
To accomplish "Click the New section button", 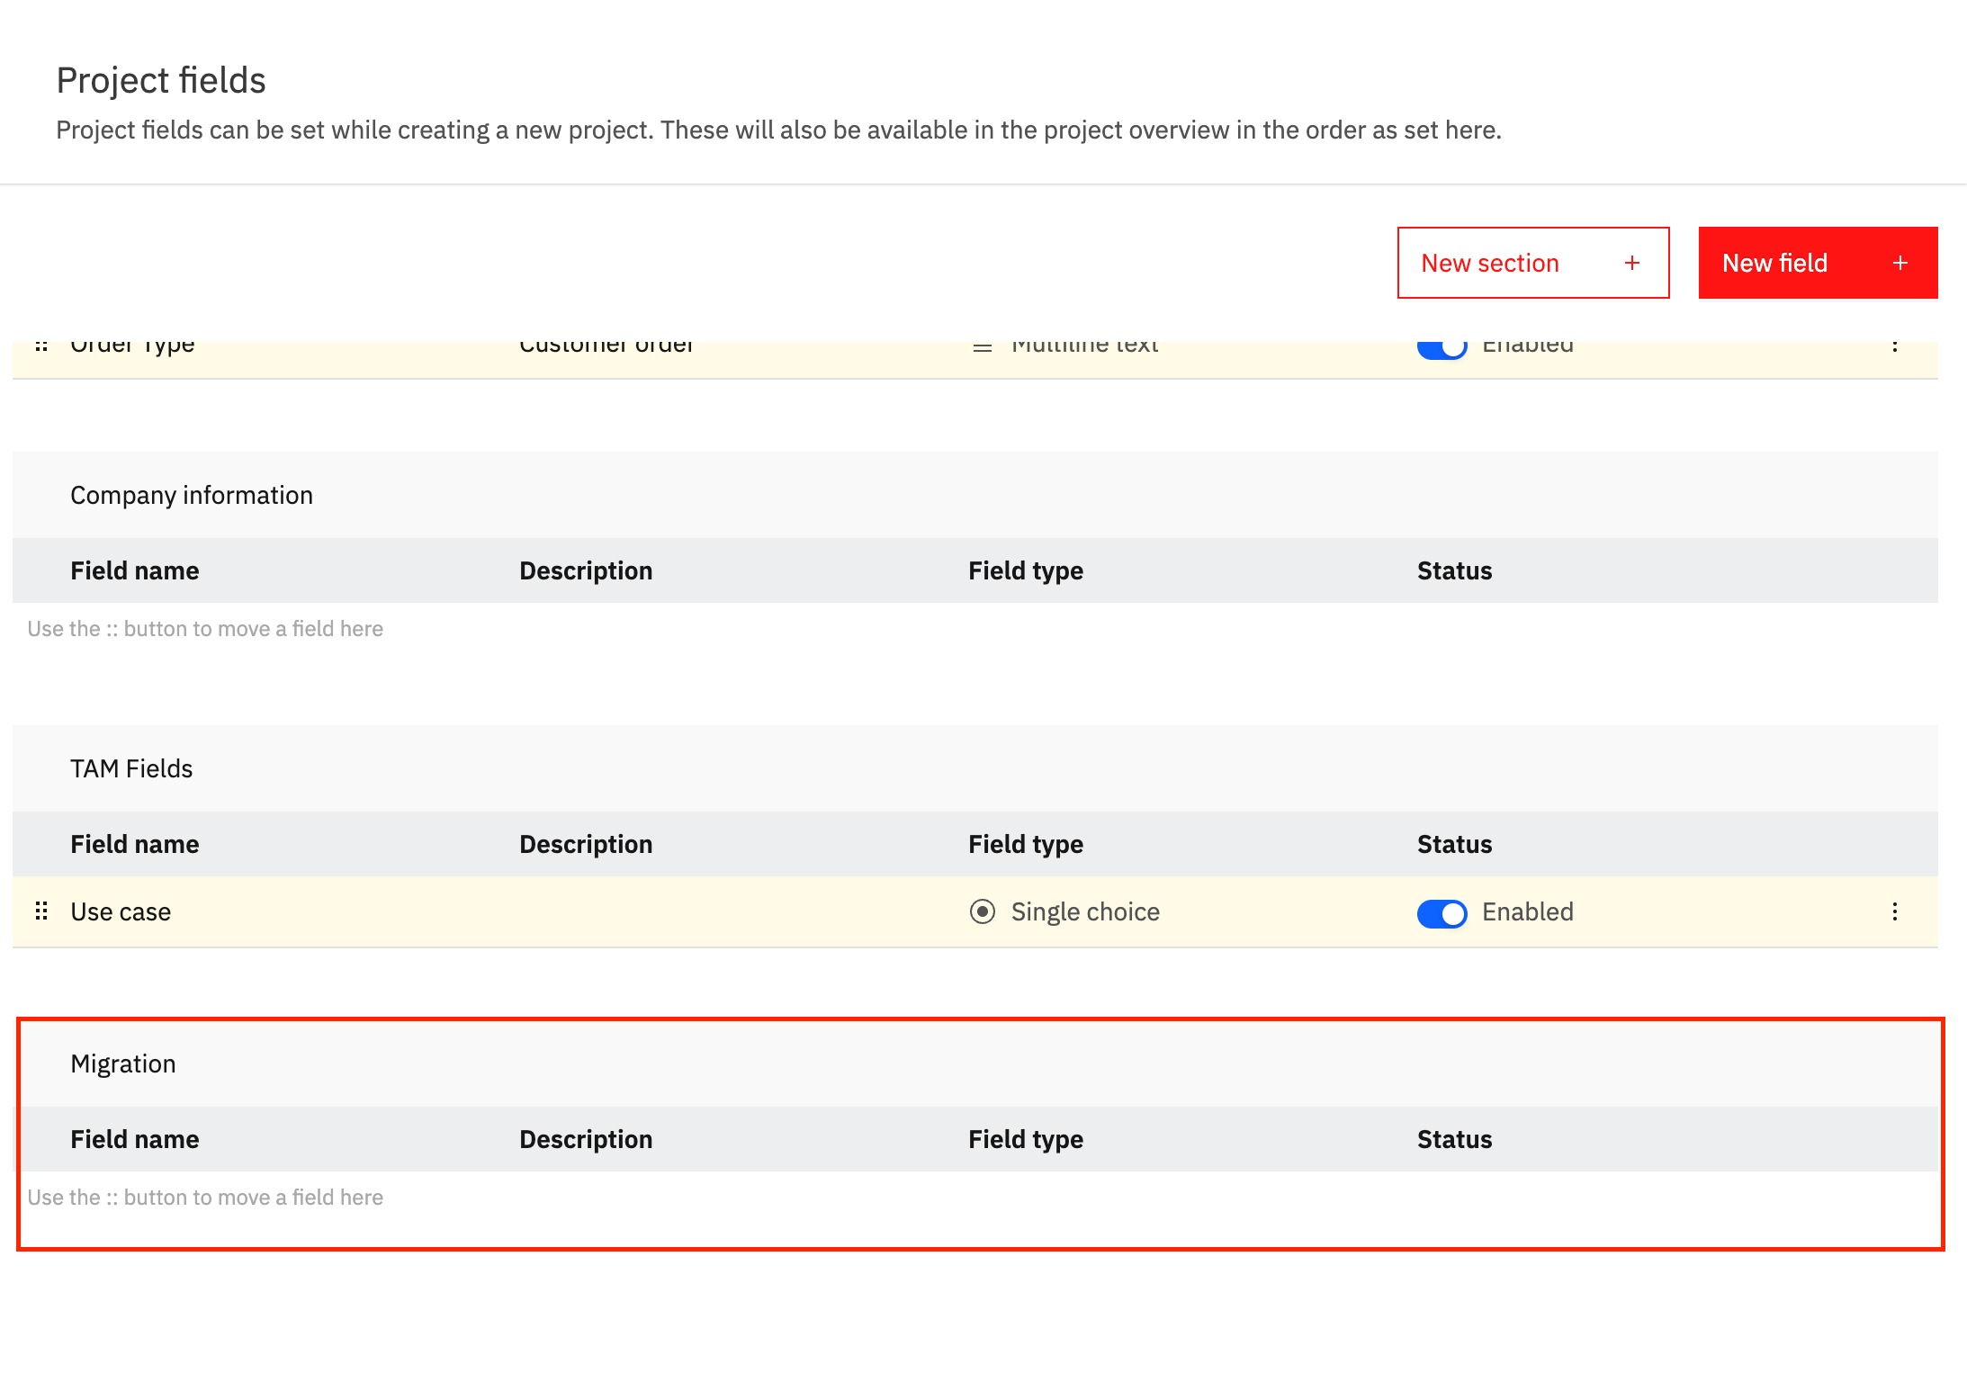I will coord(1532,263).
